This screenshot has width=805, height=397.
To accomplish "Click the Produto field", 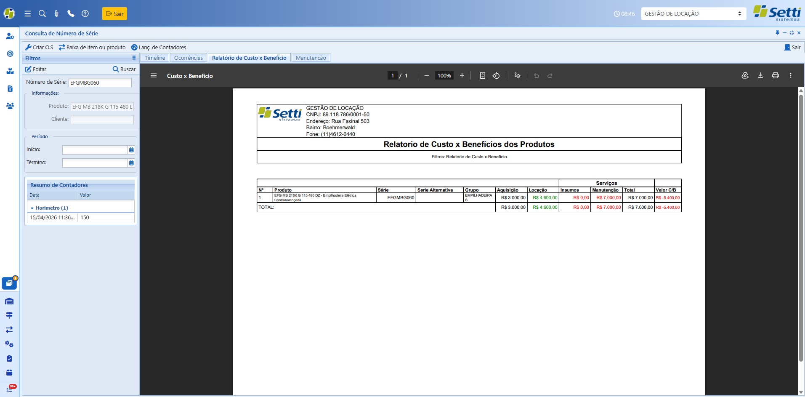I will [x=102, y=107].
